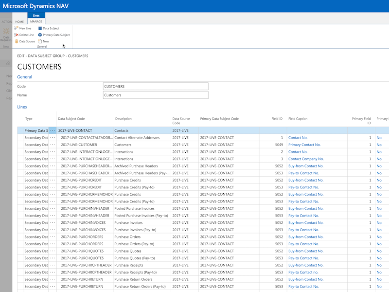The height and width of the screenshot is (292, 389).
Task: Select Primary Data Subject Code cell in Customers row
Action: point(229,145)
